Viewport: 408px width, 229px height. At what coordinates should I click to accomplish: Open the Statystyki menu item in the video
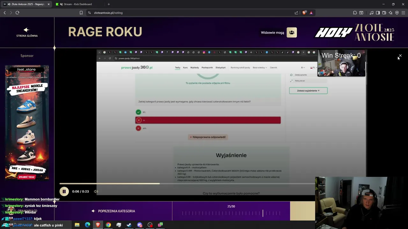[x=221, y=67]
